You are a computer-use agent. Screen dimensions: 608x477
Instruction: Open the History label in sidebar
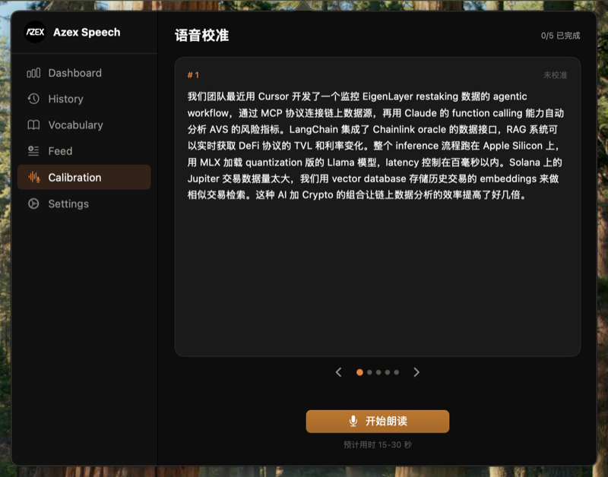tap(65, 99)
